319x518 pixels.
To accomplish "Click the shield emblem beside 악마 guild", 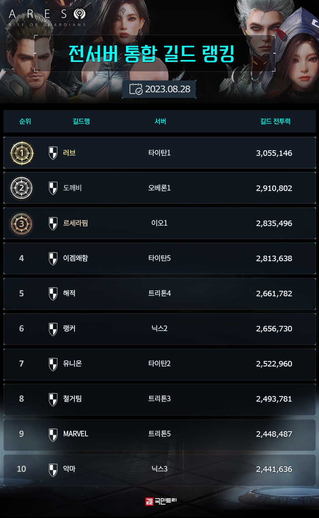I will [x=53, y=469].
